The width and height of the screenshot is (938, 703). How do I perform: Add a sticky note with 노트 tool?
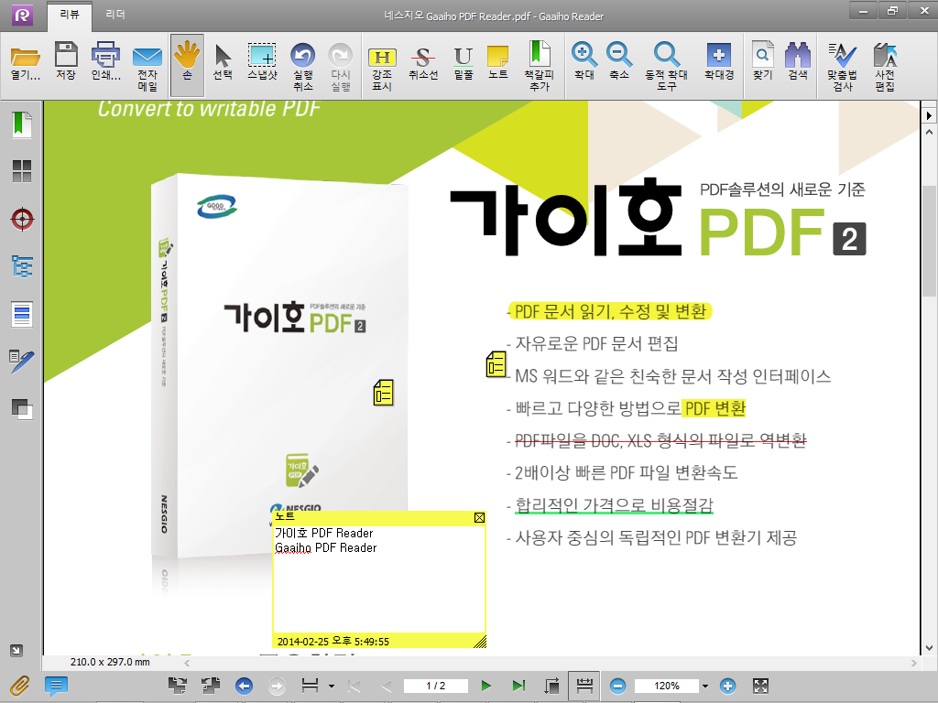pos(498,64)
